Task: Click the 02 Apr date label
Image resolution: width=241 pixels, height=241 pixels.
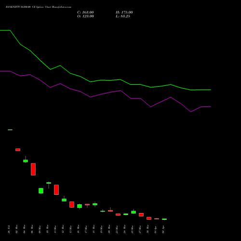Action: coord(163,229)
